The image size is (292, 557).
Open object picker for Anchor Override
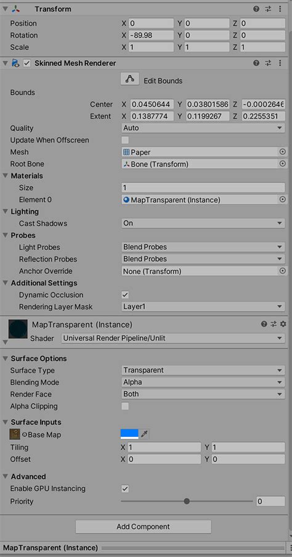coord(282,271)
